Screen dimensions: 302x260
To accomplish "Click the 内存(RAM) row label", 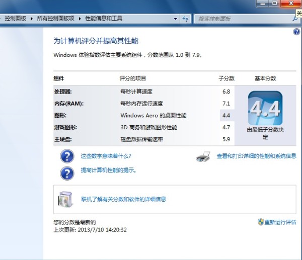I will pyautogui.click(x=69, y=104).
